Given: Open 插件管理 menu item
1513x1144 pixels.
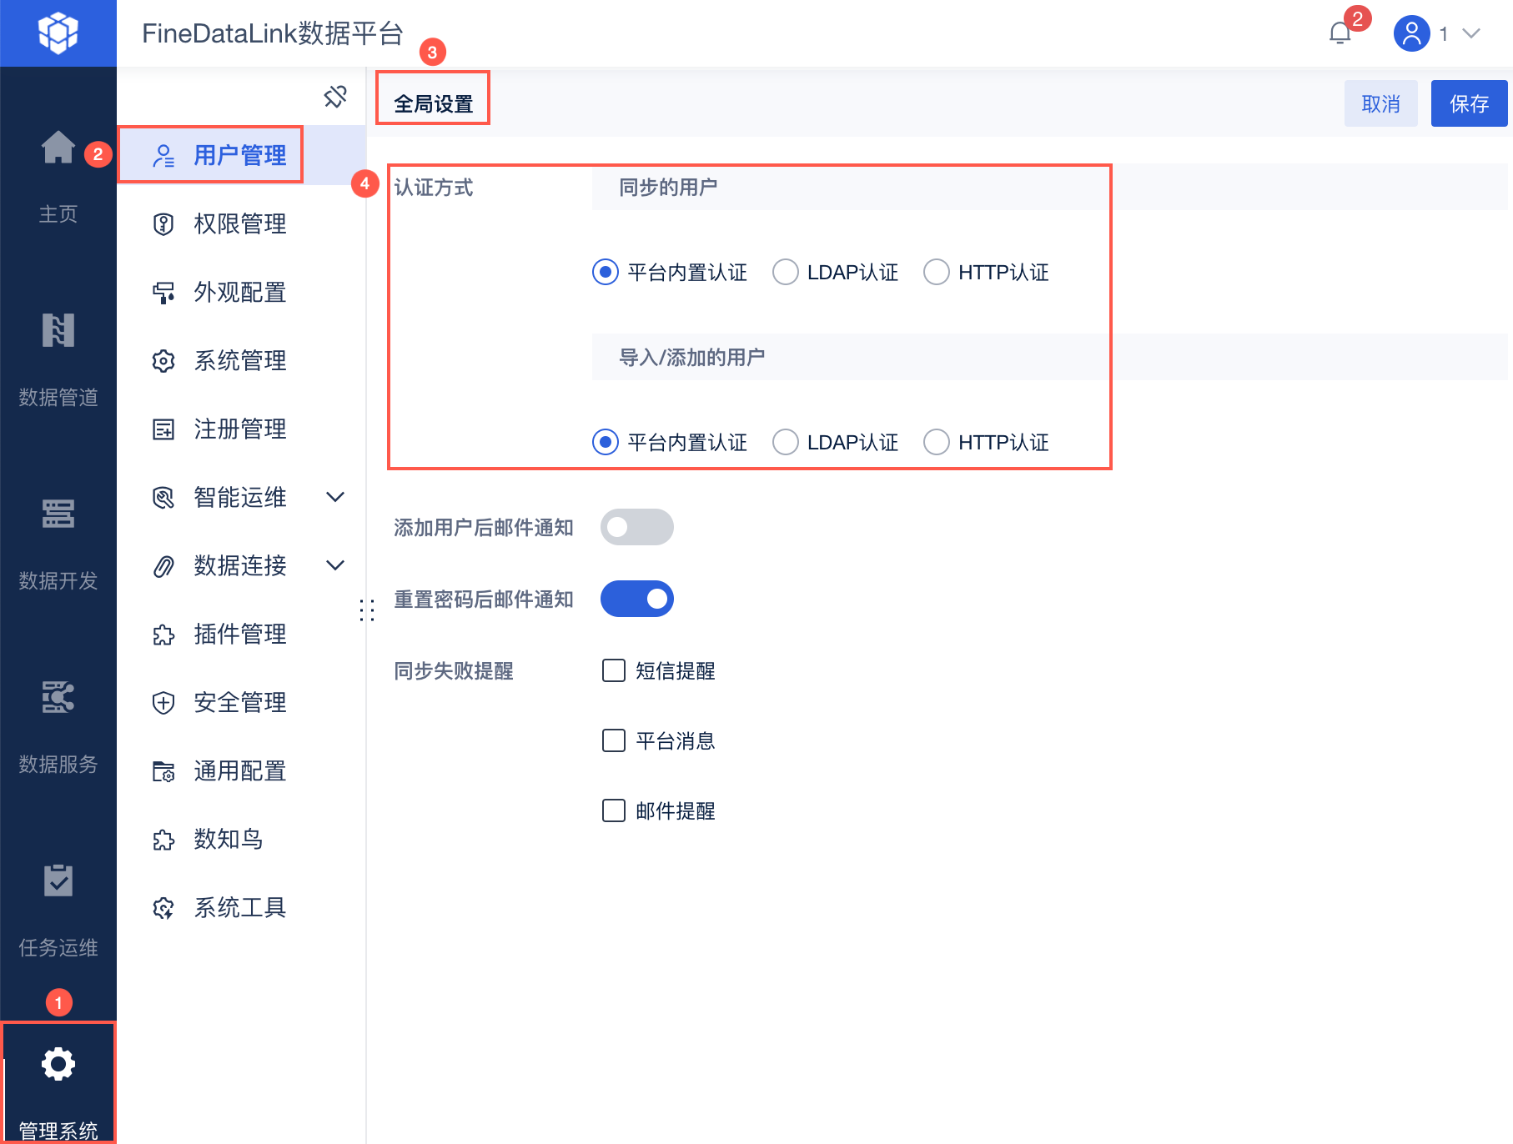Looking at the screenshot, I should [242, 635].
